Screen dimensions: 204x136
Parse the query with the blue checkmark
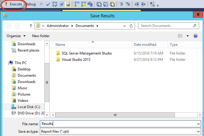[48, 4]
